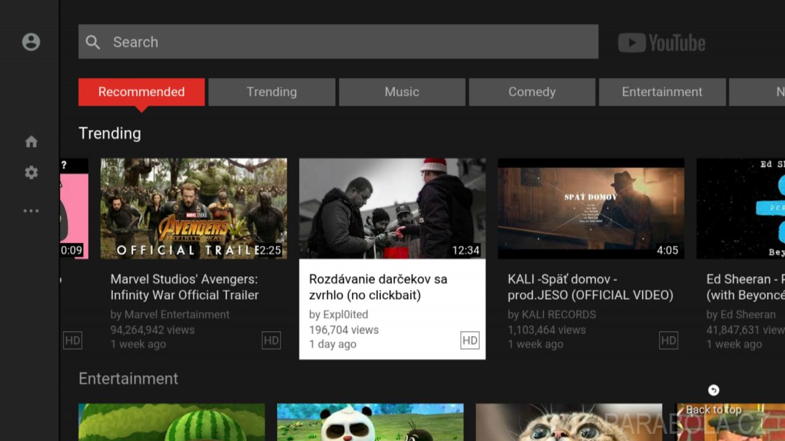Open pink thumbnail with 0:09 duration
785x441 pixels.
tap(74, 209)
